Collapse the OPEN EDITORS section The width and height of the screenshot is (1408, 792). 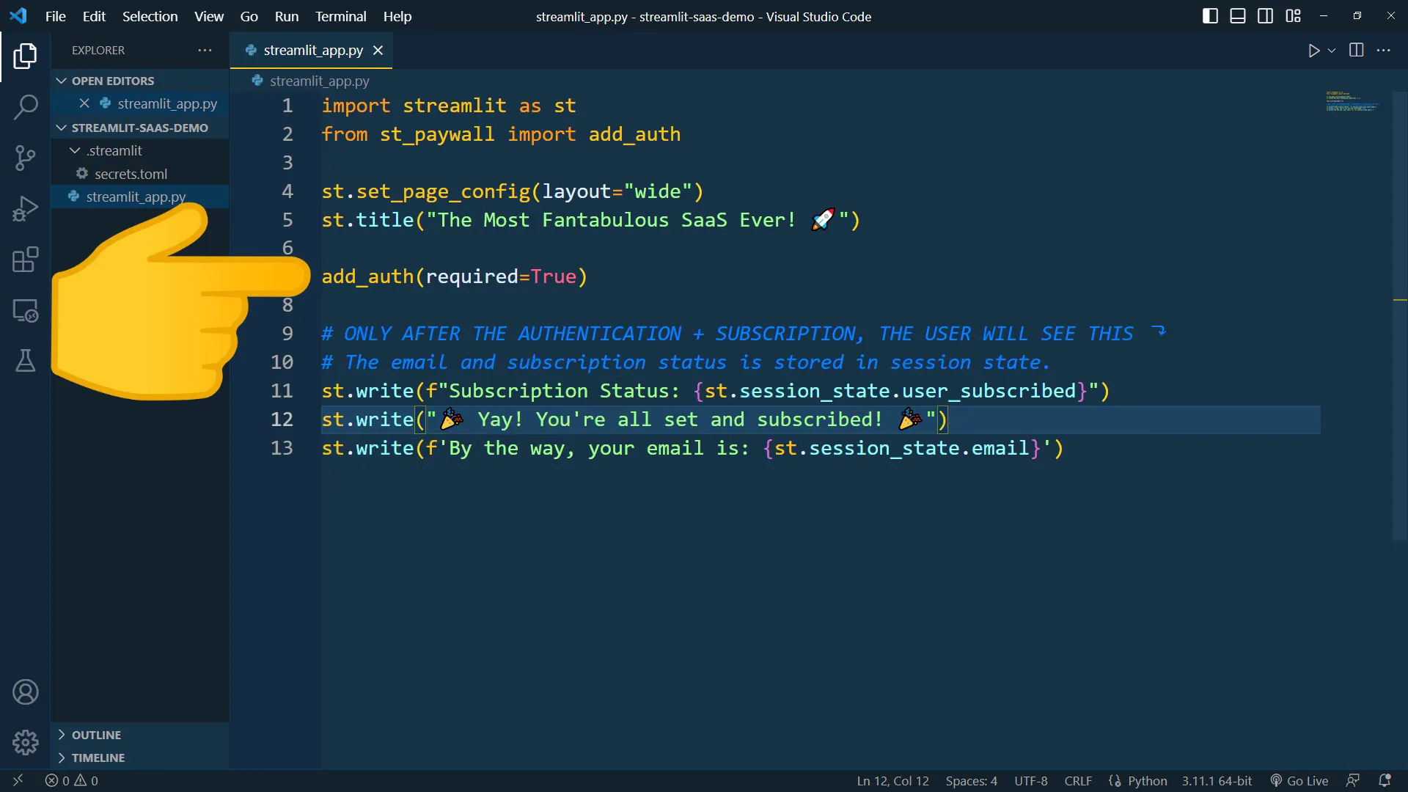point(60,80)
